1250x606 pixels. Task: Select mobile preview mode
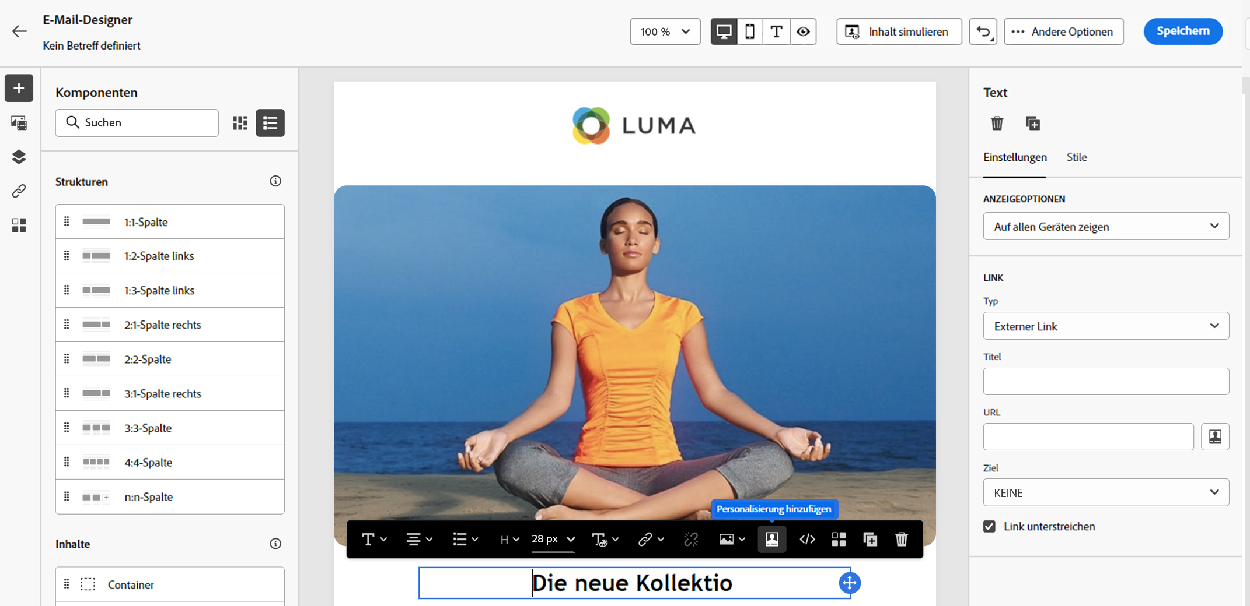750,31
